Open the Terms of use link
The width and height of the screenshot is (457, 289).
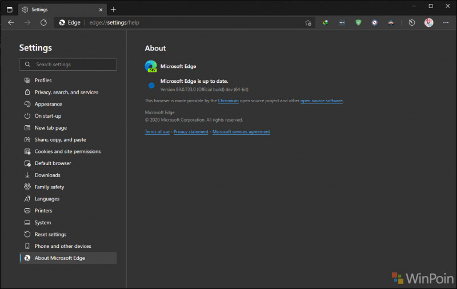[x=157, y=132]
